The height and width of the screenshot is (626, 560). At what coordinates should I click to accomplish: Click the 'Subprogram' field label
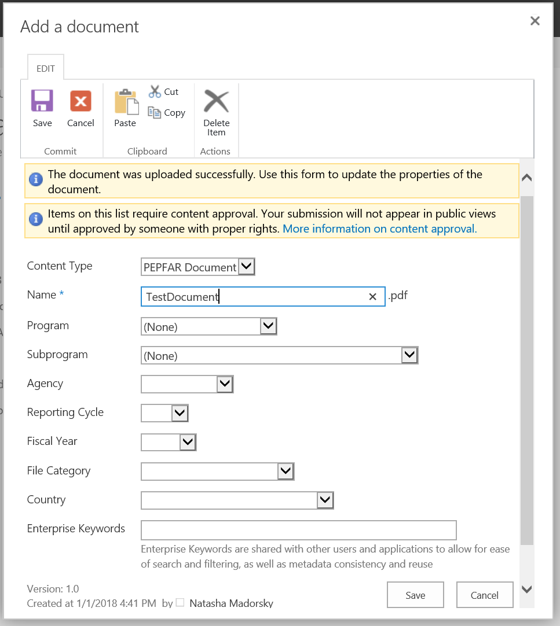(x=57, y=355)
